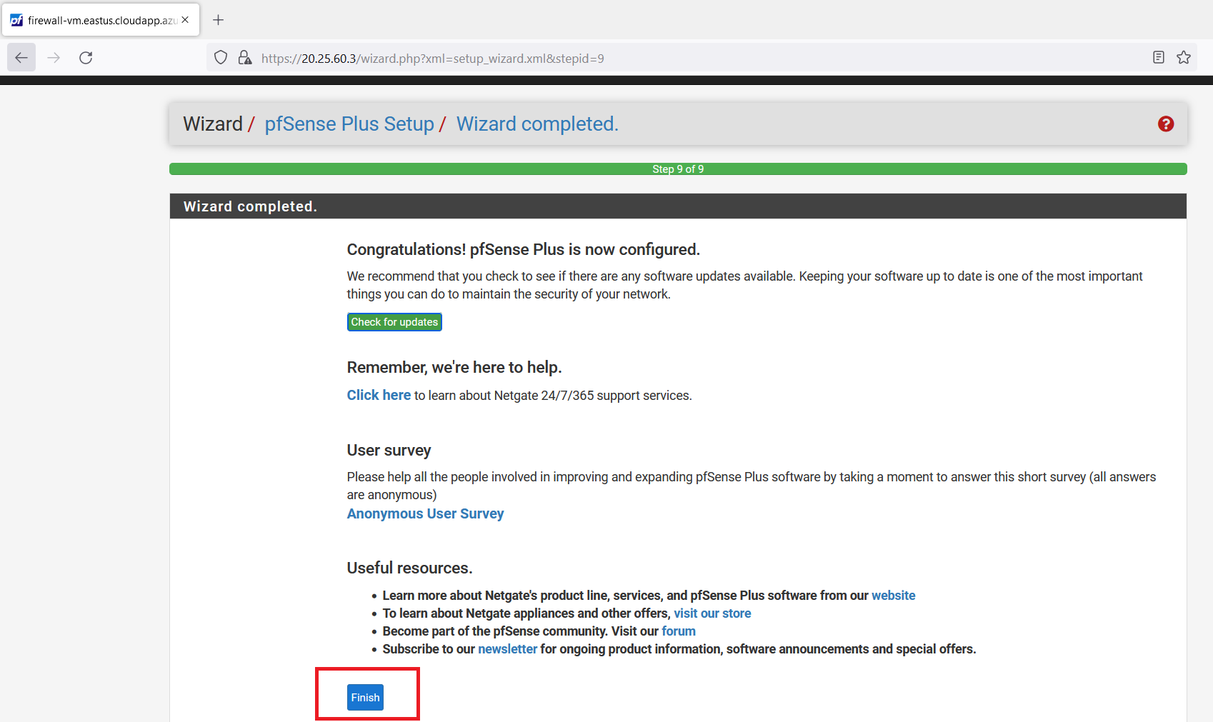
Task: Open the shield tracking protection icon
Action: [x=221, y=58]
